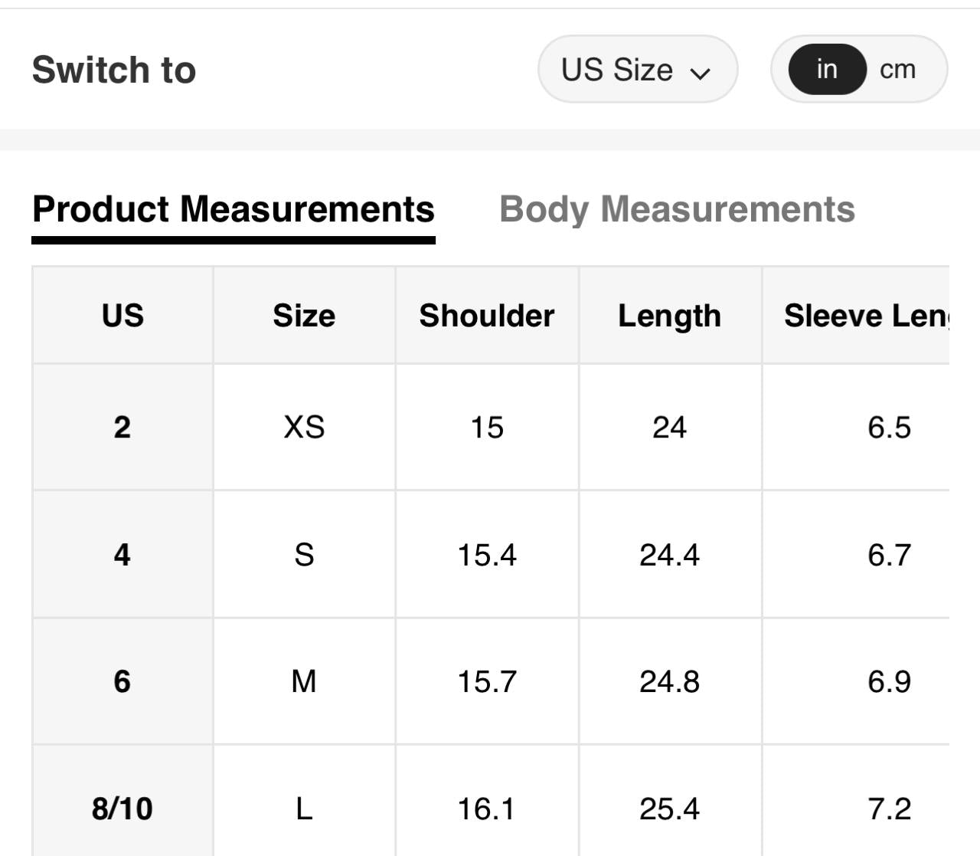980x856 pixels.
Task: Select the US size 6 row
Action: pos(122,681)
